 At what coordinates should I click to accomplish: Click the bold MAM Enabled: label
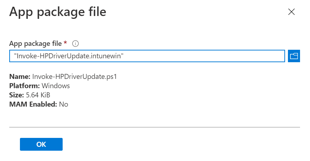click(33, 104)
